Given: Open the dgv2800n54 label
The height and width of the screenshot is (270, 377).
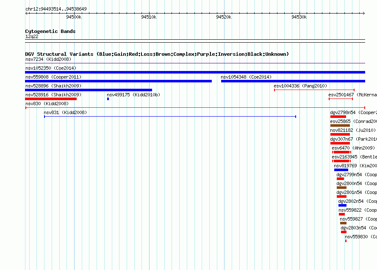Looking at the screenshot, I should point(357,183).
